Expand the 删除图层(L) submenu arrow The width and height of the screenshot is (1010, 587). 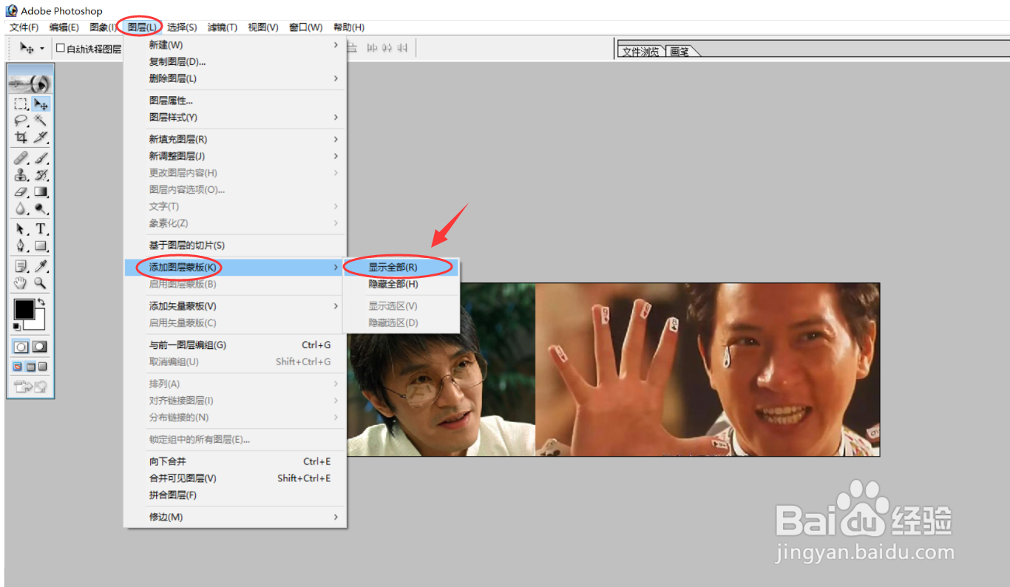[336, 78]
